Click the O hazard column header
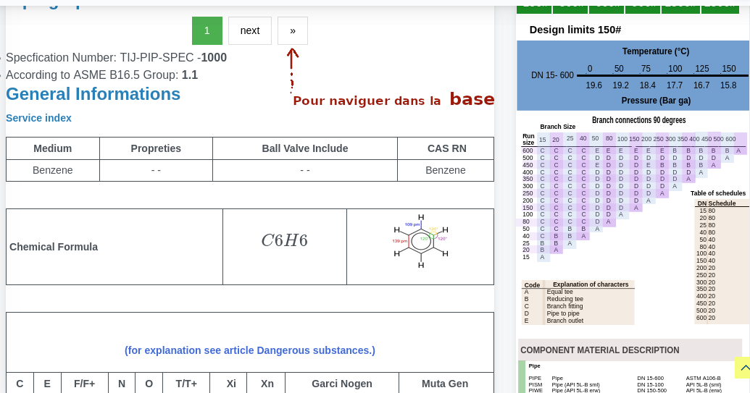Viewport: 750px width, 393px height. click(x=149, y=384)
